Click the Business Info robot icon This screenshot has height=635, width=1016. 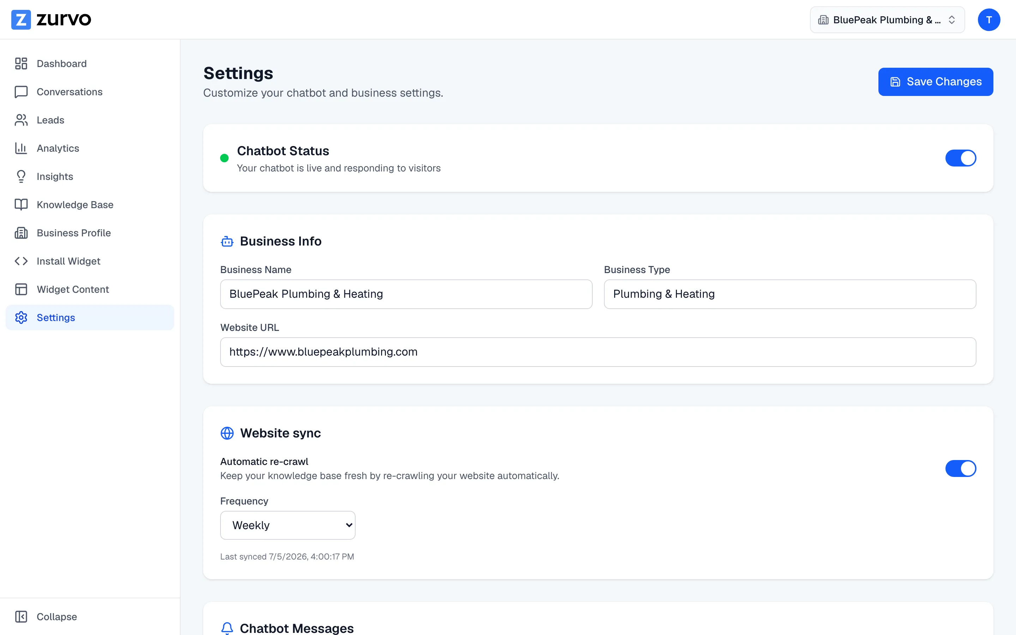[x=227, y=241]
